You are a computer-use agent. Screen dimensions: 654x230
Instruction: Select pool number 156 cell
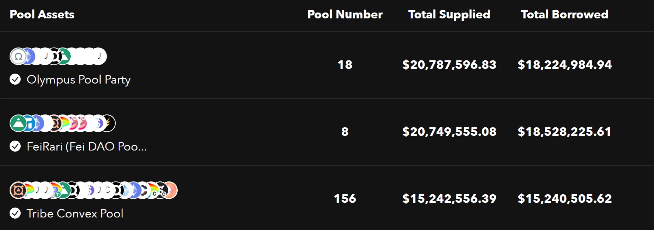pos(345,199)
